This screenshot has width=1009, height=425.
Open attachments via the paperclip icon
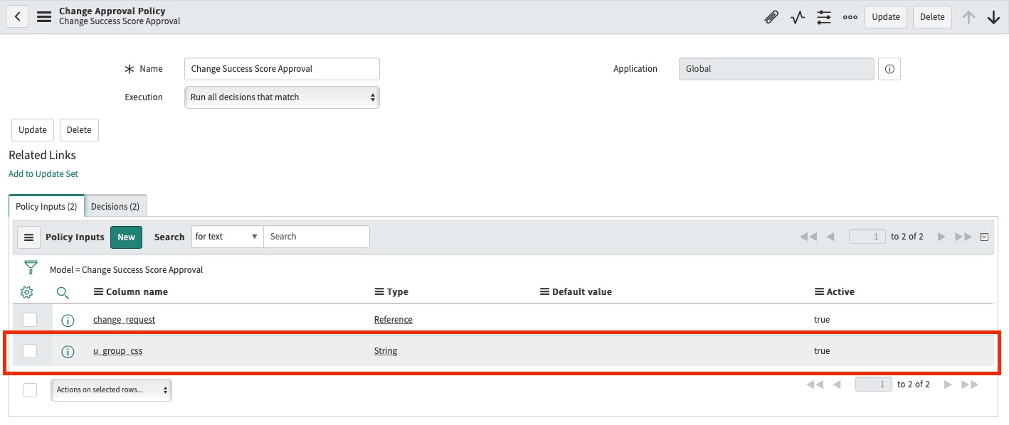(771, 17)
